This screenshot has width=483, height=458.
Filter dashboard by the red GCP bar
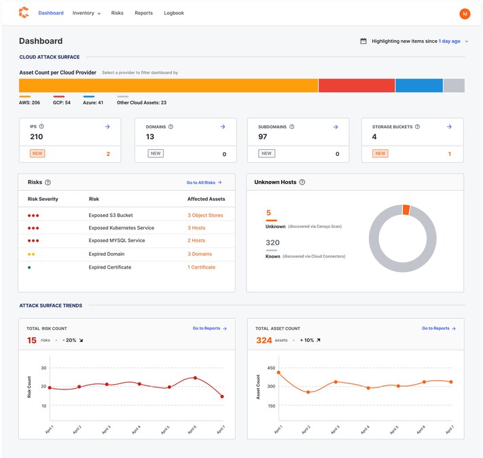click(357, 85)
